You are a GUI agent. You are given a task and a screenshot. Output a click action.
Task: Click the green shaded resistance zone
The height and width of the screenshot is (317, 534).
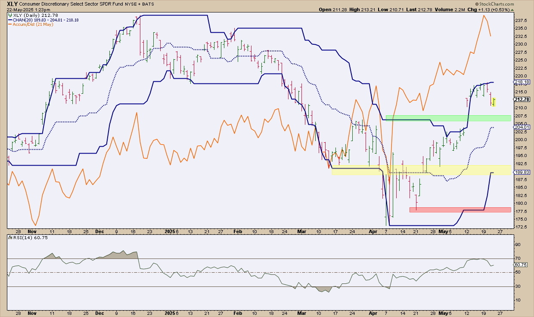448,118
